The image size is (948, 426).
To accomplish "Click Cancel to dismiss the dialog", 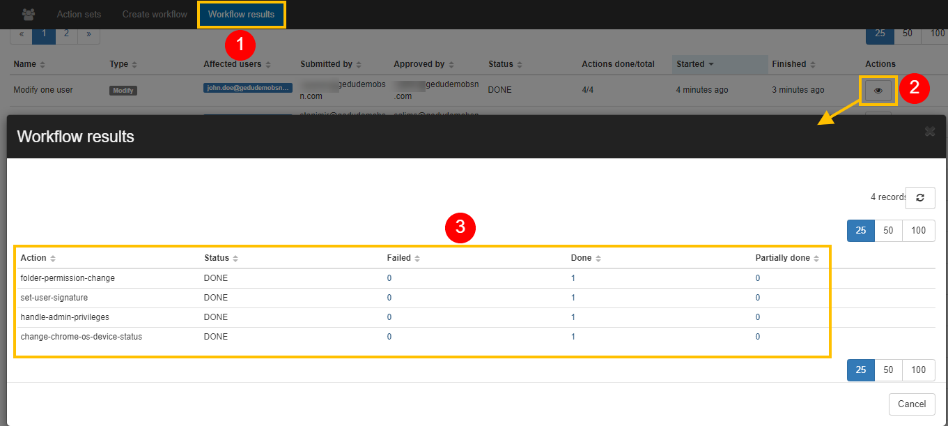I will 912,404.
